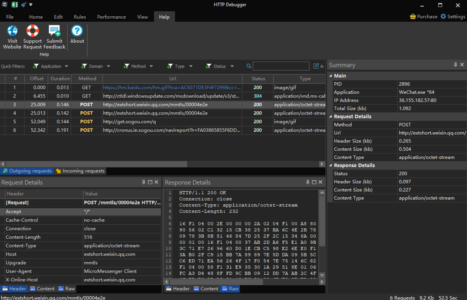Sort the request list by Offset column
467x300 pixels.
click(37, 79)
